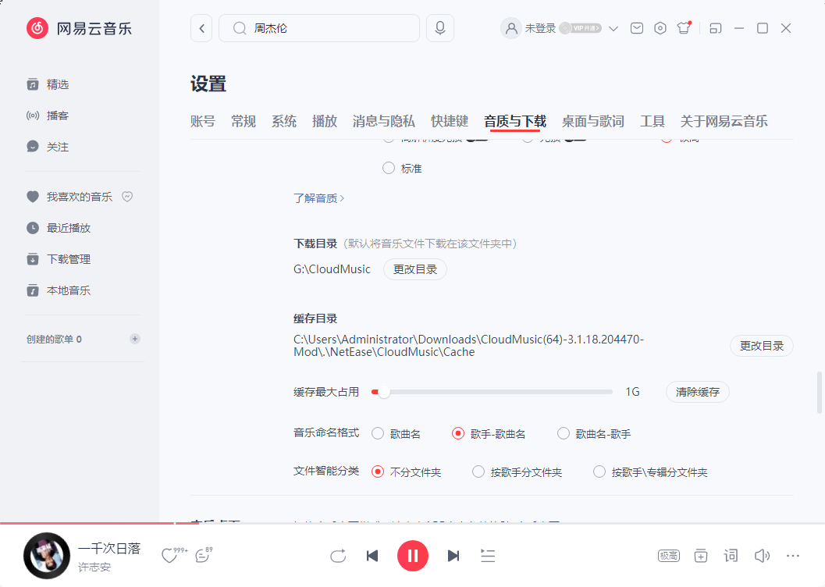Click the voice search microphone icon
The image size is (825, 587).
pyautogui.click(x=440, y=28)
